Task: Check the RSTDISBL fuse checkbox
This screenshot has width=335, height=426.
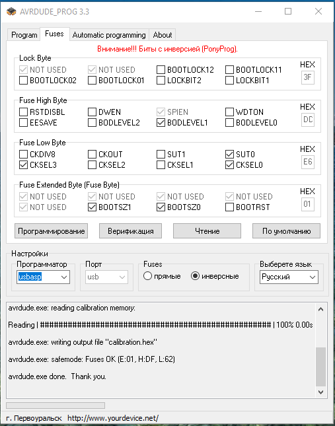Action: tap(23, 112)
